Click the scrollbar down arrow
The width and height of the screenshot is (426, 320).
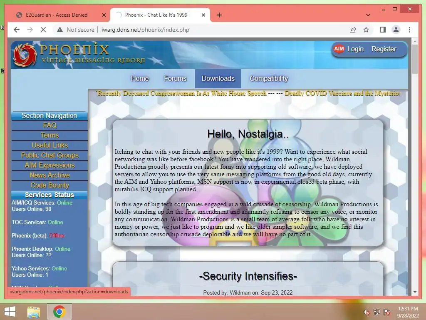[415, 292]
